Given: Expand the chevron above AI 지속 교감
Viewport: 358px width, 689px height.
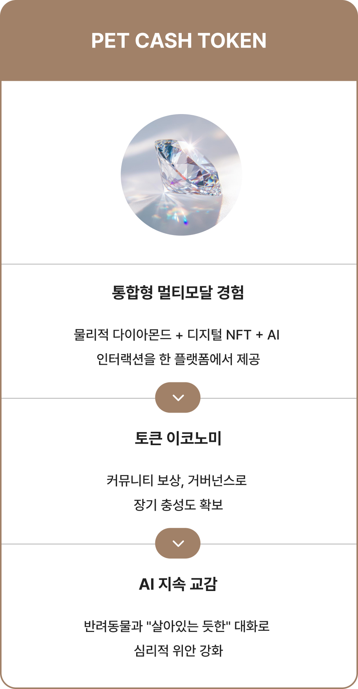Looking at the screenshot, I should 178,543.
